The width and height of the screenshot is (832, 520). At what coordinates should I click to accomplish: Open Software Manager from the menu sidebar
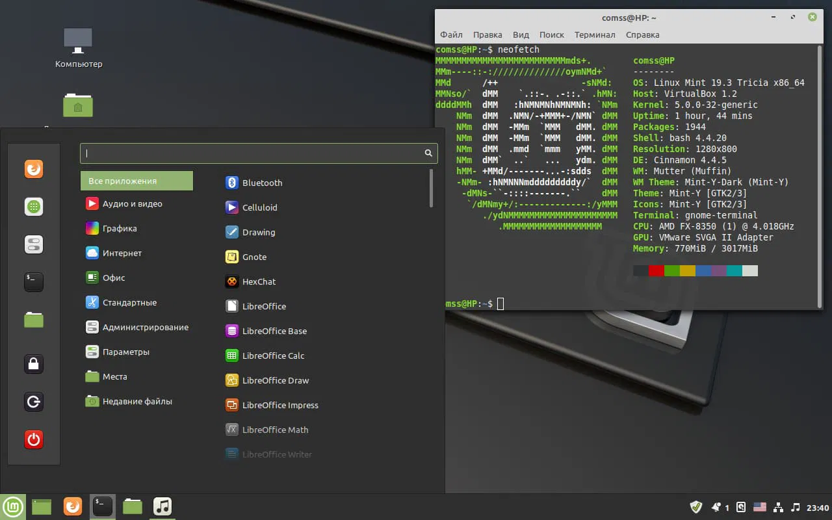[33, 207]
